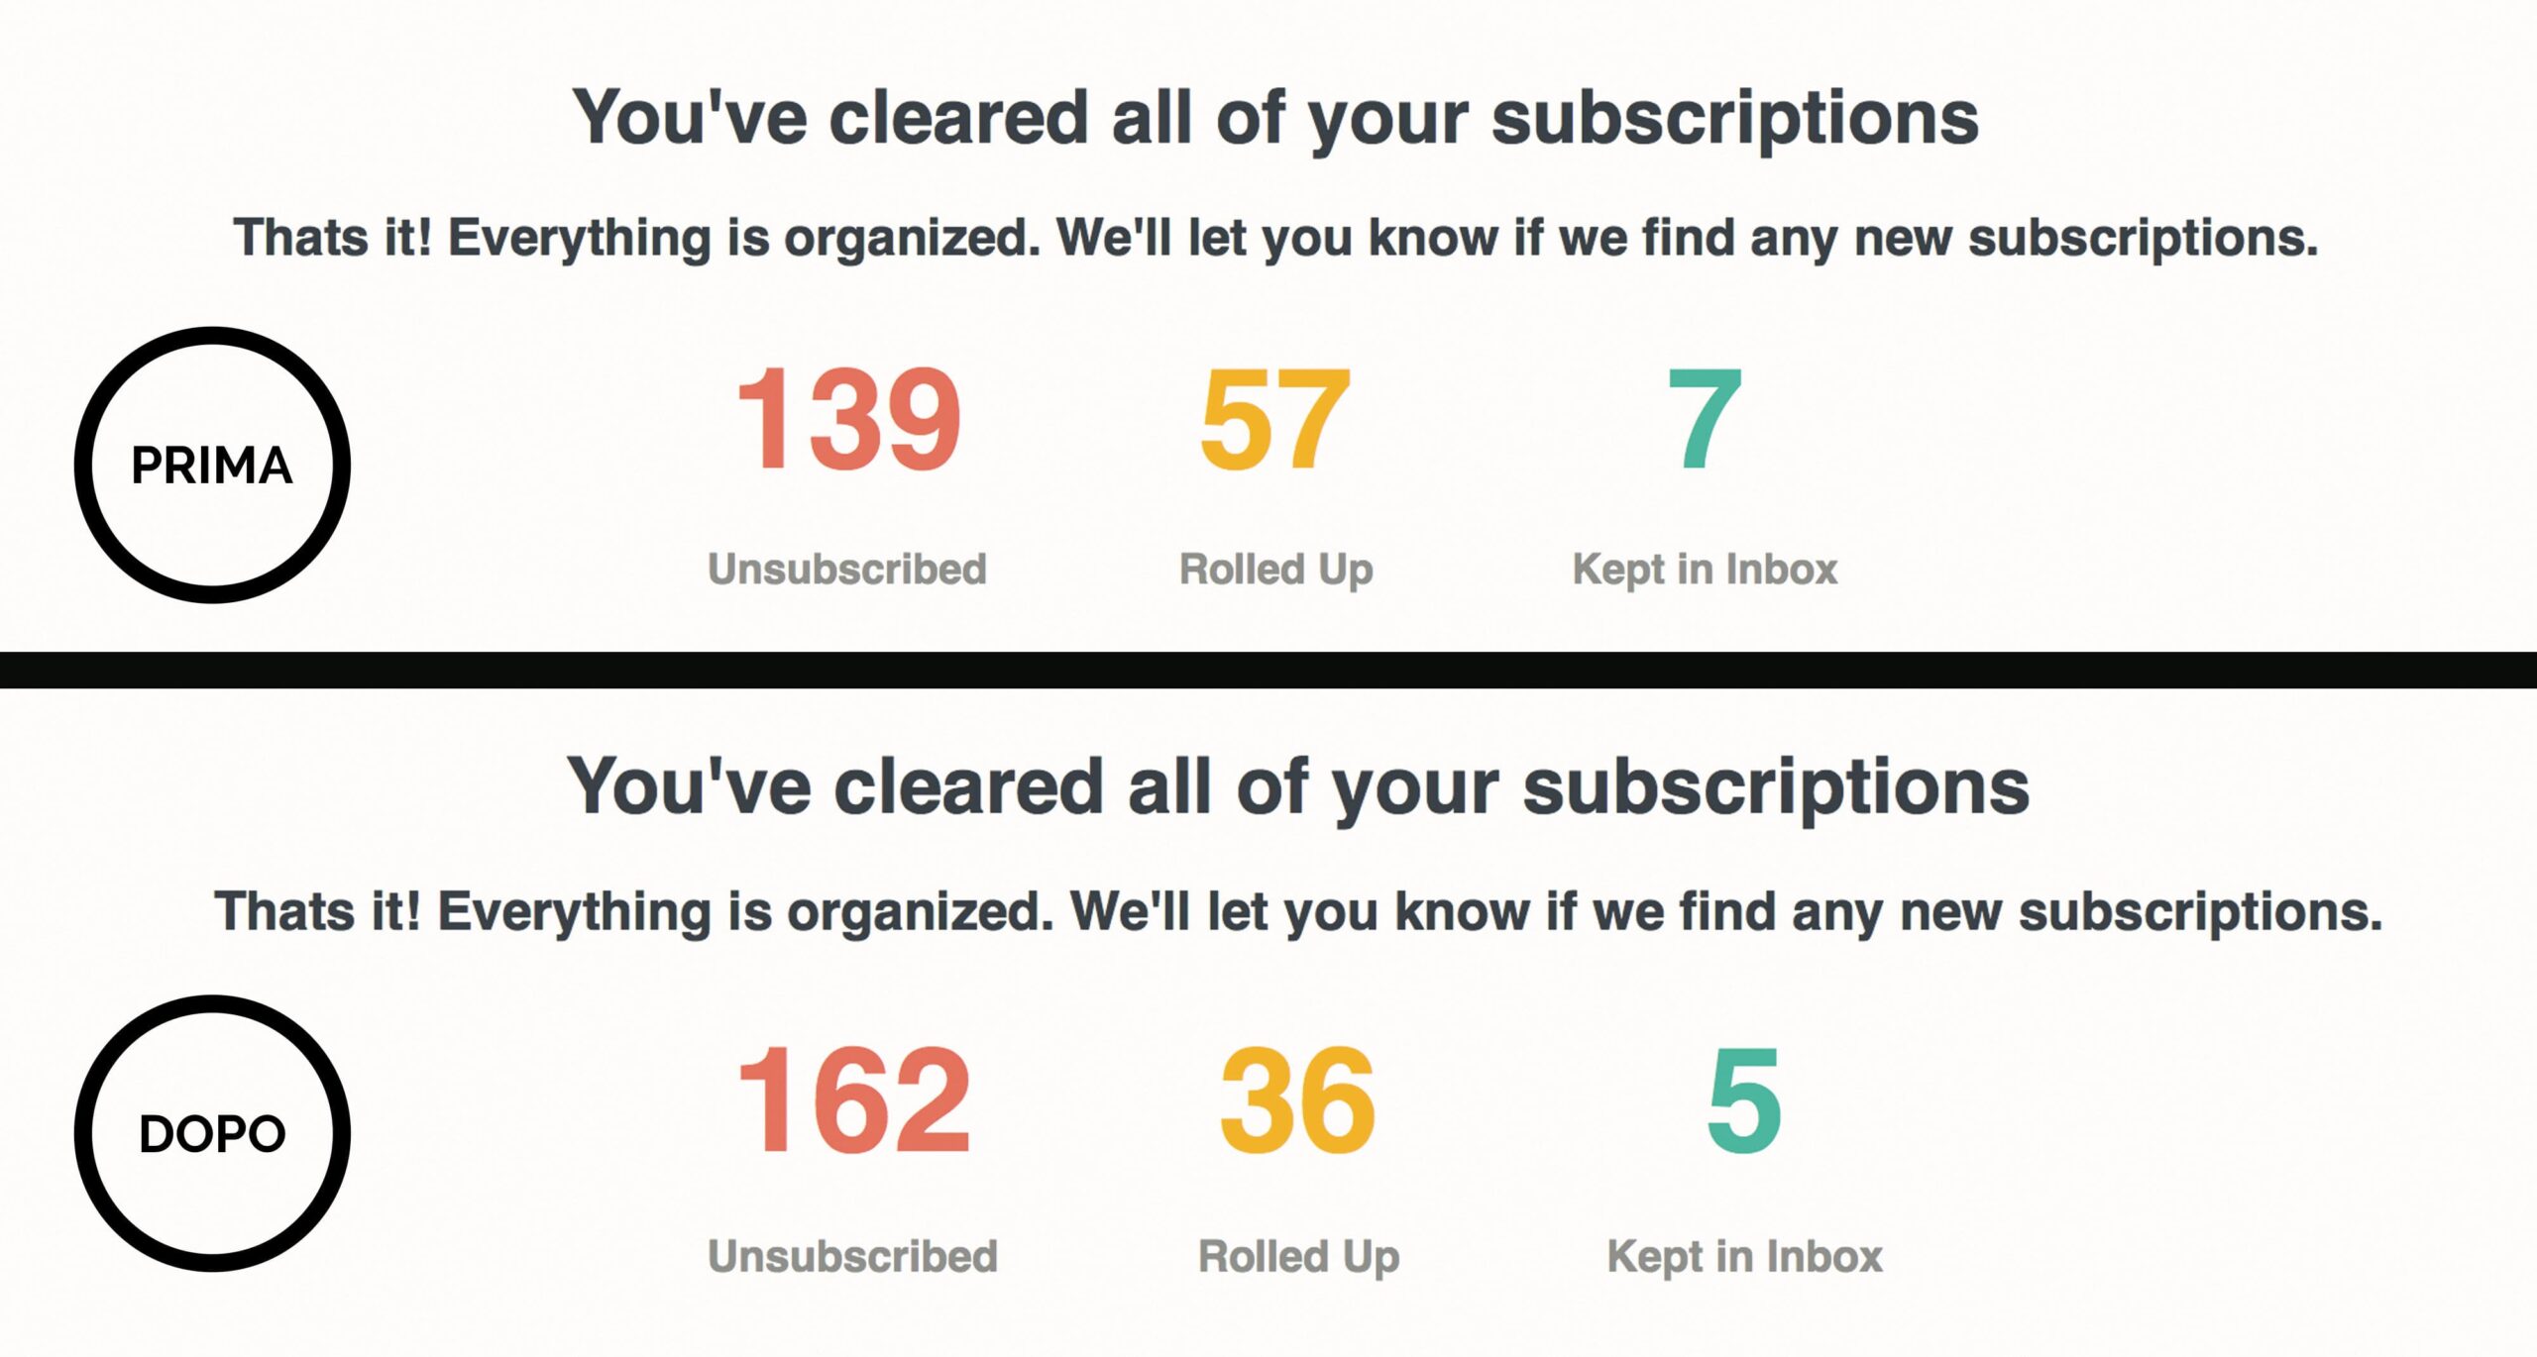Image resolution: width=2537 pixels, height=1357 pixels.
Task: Click the red 139 unsubscribed count
Action: point(848,418)
